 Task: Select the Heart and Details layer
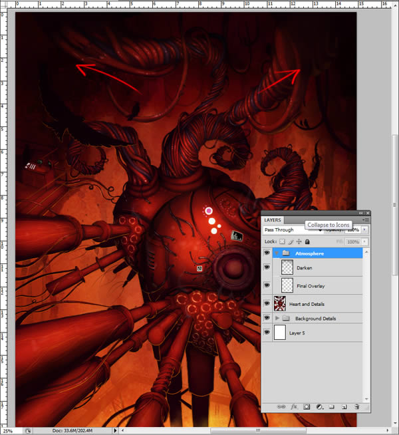click(317, 304)
